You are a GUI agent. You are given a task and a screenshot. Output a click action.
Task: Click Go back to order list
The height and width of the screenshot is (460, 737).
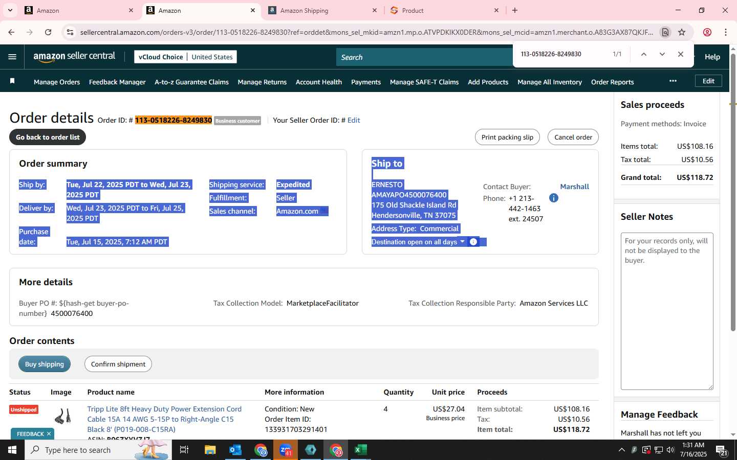coord(48,137)
